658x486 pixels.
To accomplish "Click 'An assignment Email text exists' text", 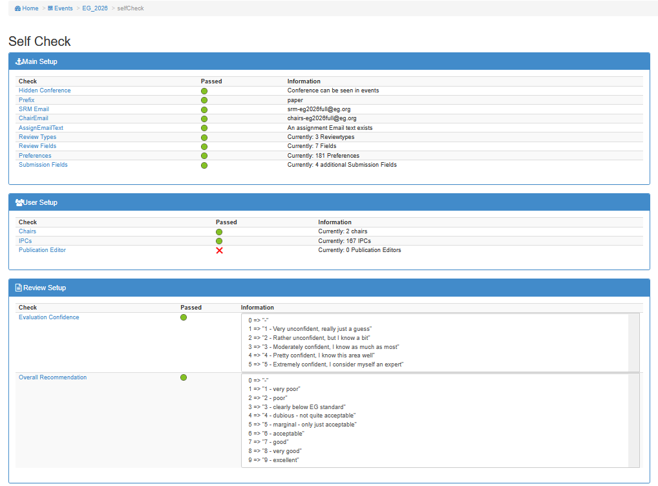I will click(x=330, y=128).
